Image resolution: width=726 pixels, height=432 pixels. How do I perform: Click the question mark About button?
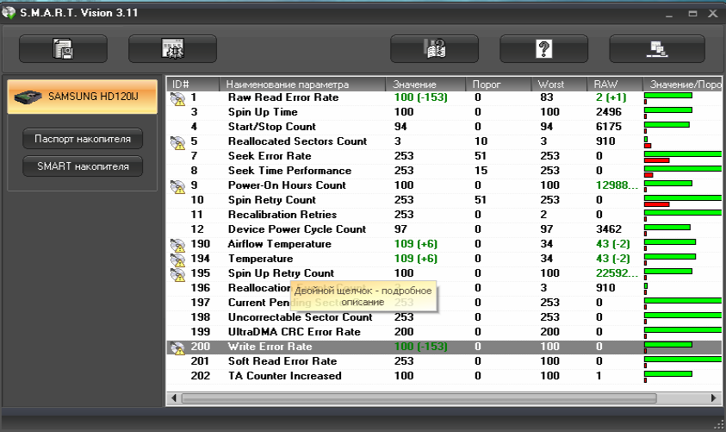543,49
